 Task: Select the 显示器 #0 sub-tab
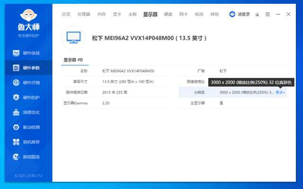tap(73, 60)
